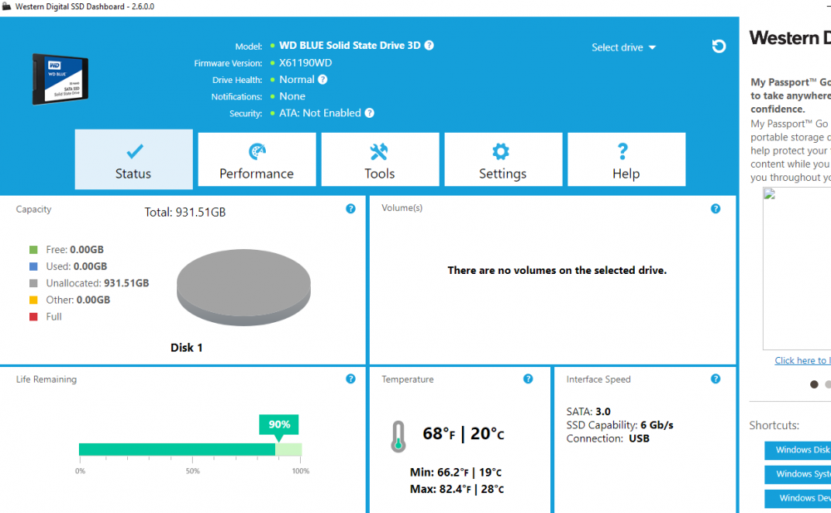The width and height of the screenshot is (831, 513).
Task: Click the 'Used: 0.00GB' legend text
Action: coord(76,266)
